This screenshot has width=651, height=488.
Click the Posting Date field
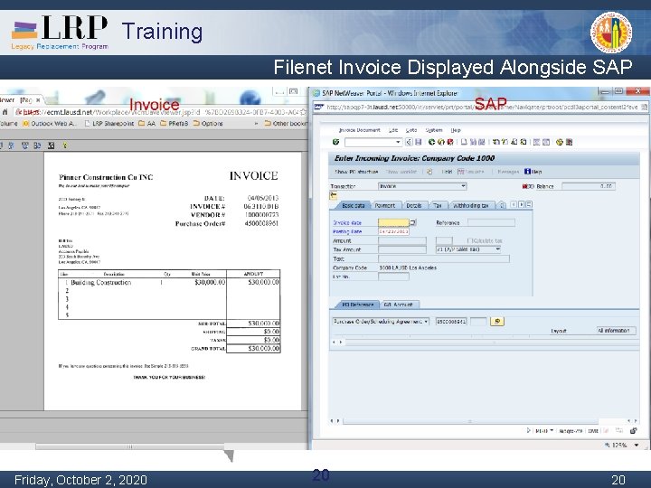(x=393, y=231)
